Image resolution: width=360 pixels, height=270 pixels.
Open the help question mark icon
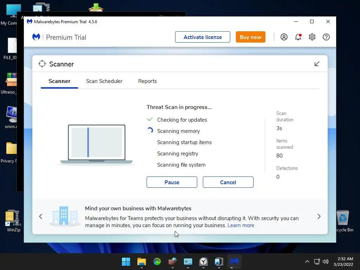tap(326, 37)
